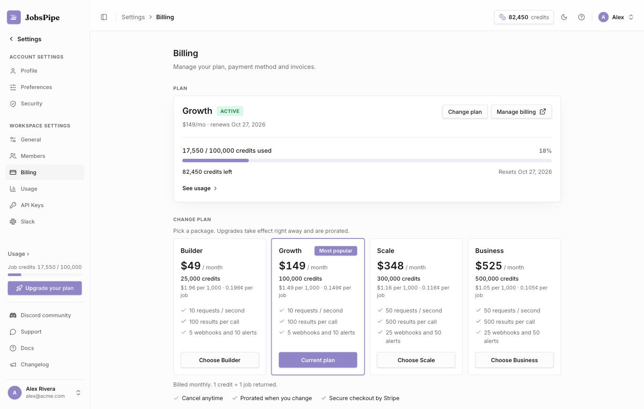Click the Most popular badge on Growth
Screen dimensions: 644x409
pyautogui.click(x=336, y=251)
